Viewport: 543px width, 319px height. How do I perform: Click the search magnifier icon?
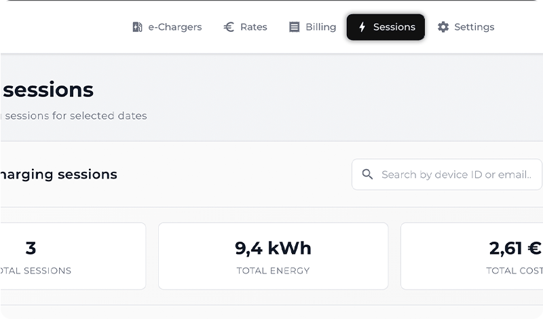[x=367, y=174]
